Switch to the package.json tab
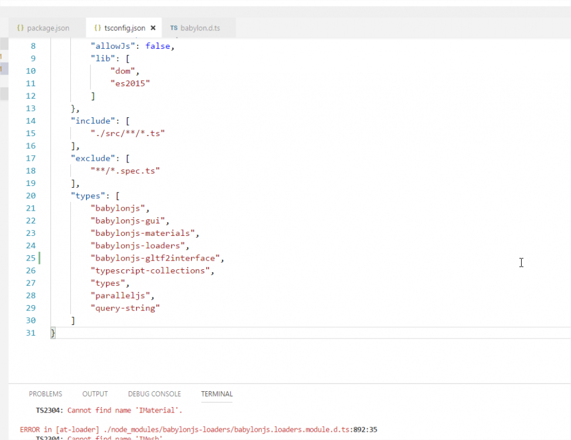Image resolution: width=571 pixels, height=440 pixels. [x=43, y=28]
